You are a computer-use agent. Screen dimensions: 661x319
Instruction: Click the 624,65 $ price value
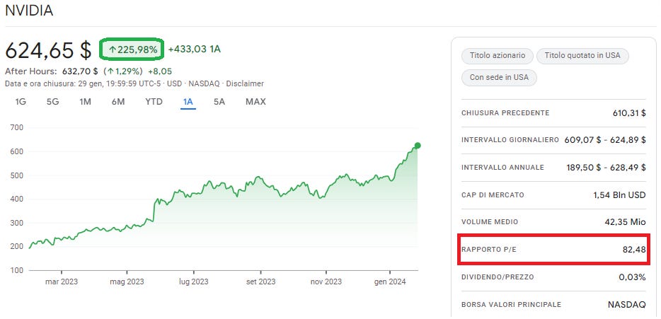pyautogui.click(x=48, y=50)
